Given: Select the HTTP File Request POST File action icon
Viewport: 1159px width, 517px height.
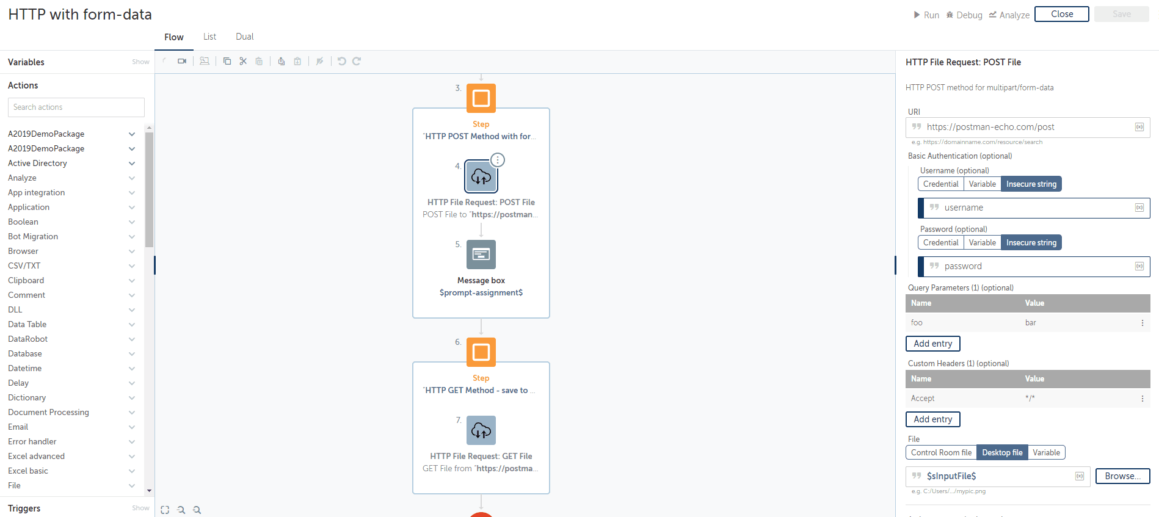Looking at the screenshot, I should pyautogui.click(x=481, y=176).
